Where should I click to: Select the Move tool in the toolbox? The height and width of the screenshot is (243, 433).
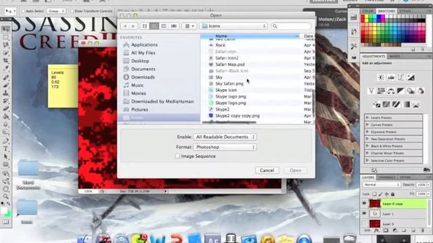(x=5, y=29)
